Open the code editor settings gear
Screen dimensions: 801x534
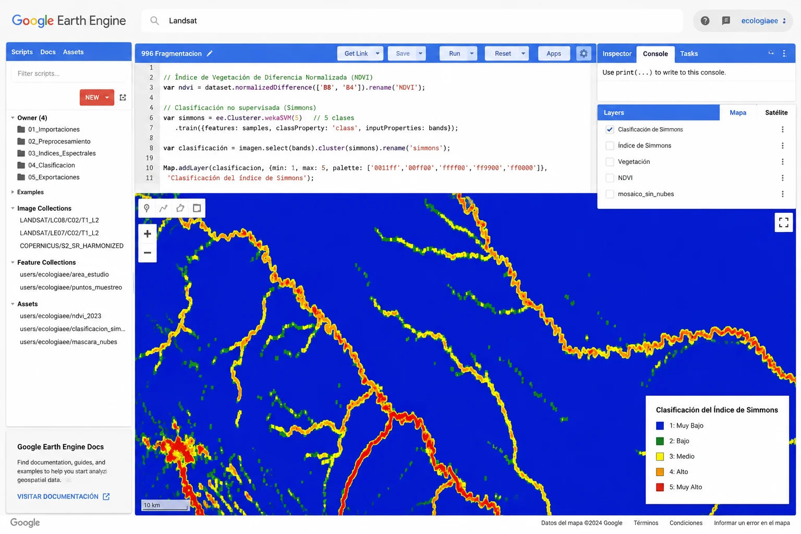tap(584, 53)
